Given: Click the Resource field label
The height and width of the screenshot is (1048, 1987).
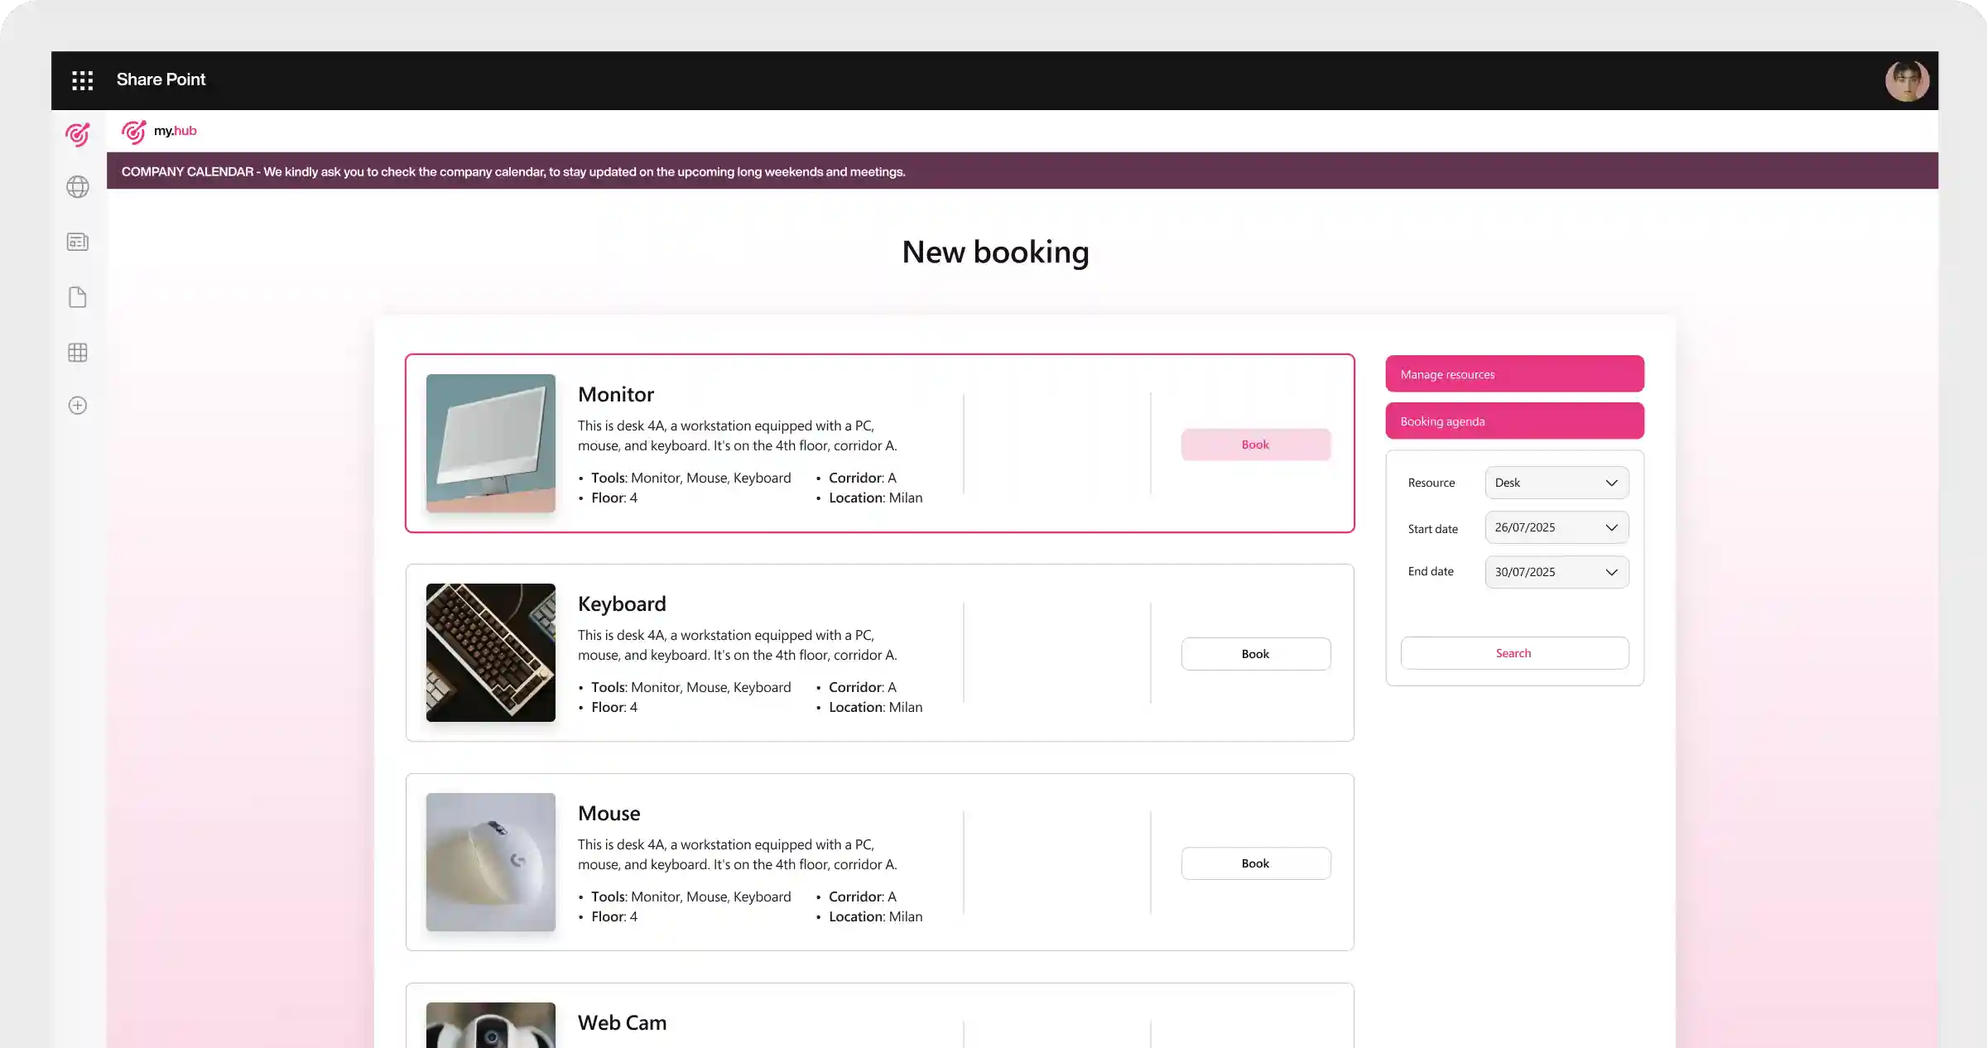Looking at the screenshot, I should click(x=1431, y=483).
